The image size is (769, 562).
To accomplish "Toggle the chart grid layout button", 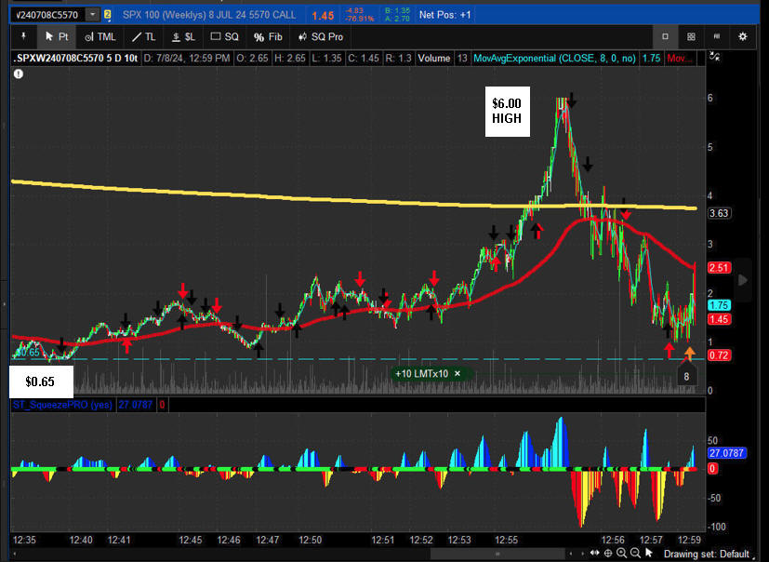I will [691, 36].
